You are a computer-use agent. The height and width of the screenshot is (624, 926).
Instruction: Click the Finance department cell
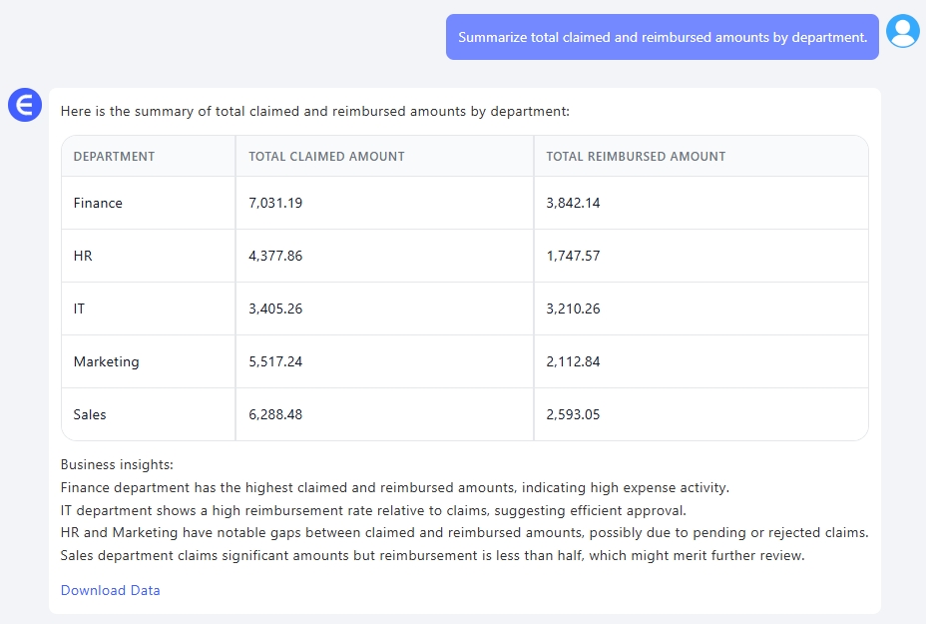(x=98, y=203)
